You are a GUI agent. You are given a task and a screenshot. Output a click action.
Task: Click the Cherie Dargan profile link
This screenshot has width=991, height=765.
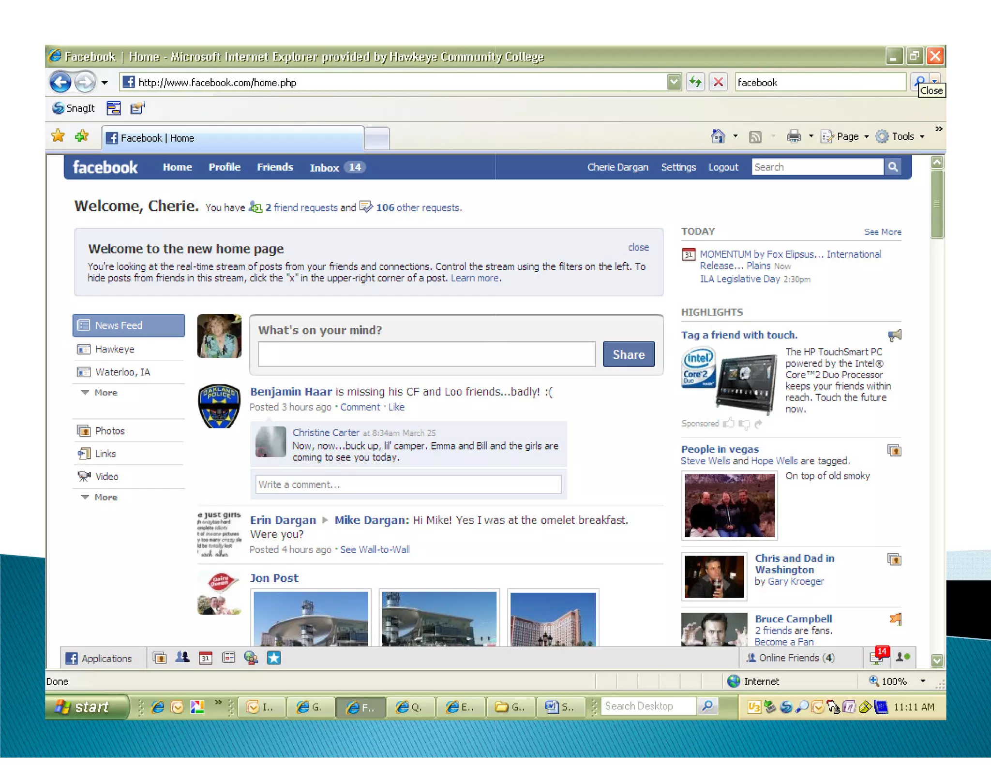click(617, 167)
